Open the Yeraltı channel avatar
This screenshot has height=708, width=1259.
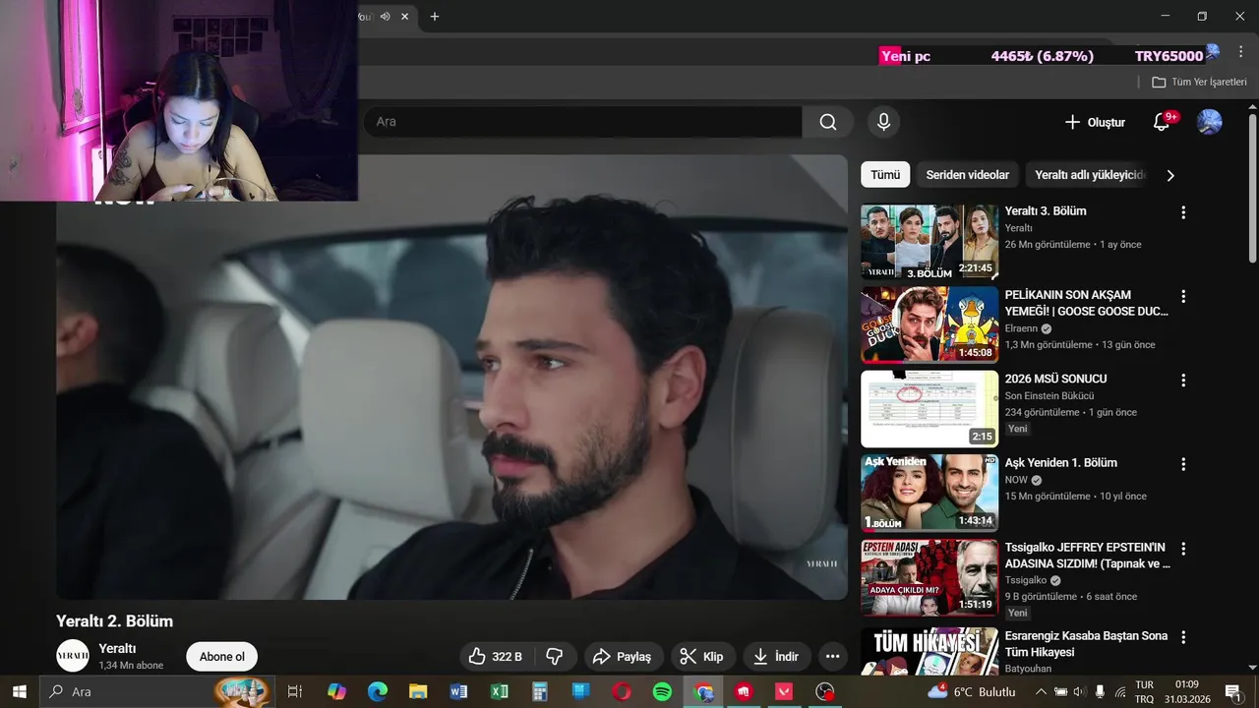[73, 656]
